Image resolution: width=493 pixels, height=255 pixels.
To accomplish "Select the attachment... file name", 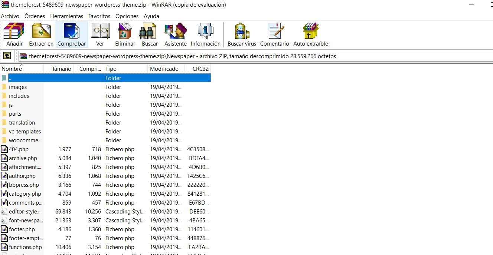I will [25, 167].
